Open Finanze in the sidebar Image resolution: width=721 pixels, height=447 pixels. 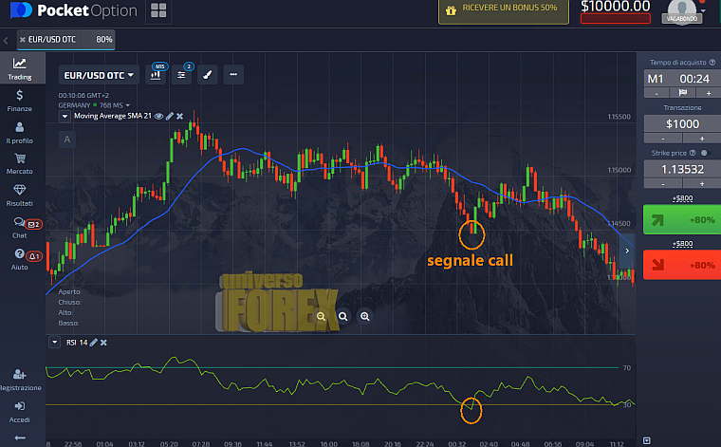pyautogui.click(x=19, y=100)
